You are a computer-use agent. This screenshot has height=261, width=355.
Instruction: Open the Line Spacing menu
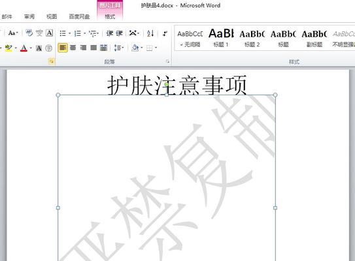click(x=118, y=48)
